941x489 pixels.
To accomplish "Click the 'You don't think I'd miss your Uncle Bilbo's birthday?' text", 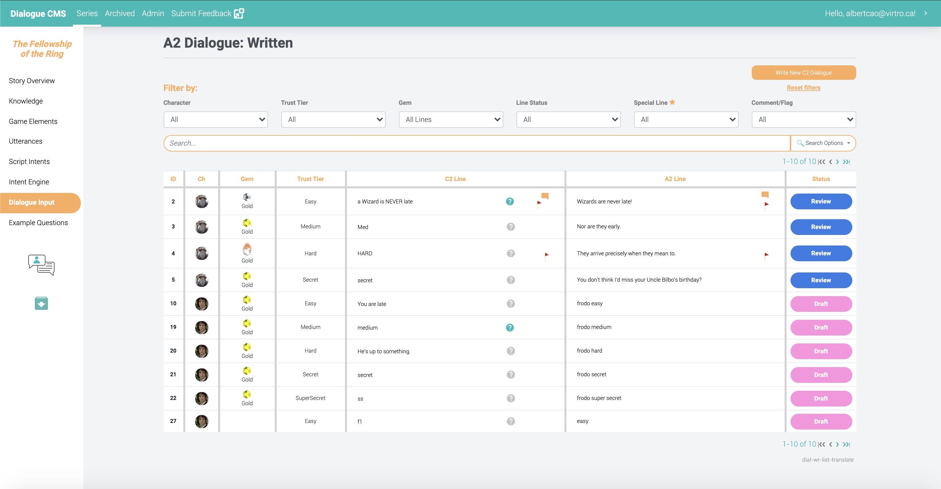I will [639, 280].
